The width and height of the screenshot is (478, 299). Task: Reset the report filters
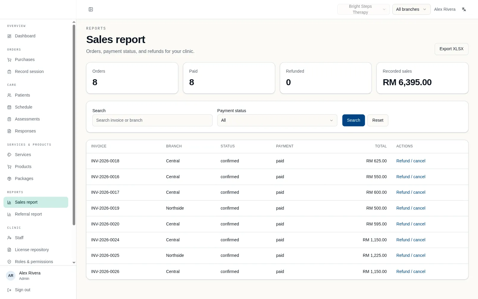pyautogui.click(x=378, y=120)
